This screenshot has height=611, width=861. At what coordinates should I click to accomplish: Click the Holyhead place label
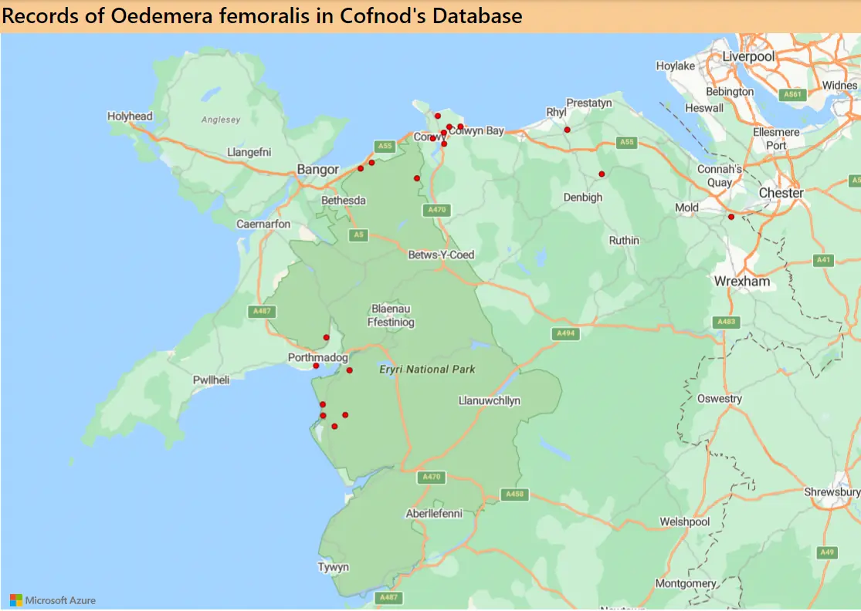click(130, 116)
